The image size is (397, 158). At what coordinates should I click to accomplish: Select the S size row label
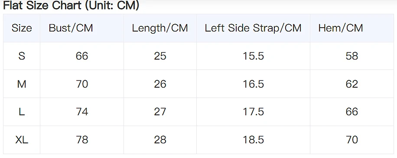pos(22,56)
